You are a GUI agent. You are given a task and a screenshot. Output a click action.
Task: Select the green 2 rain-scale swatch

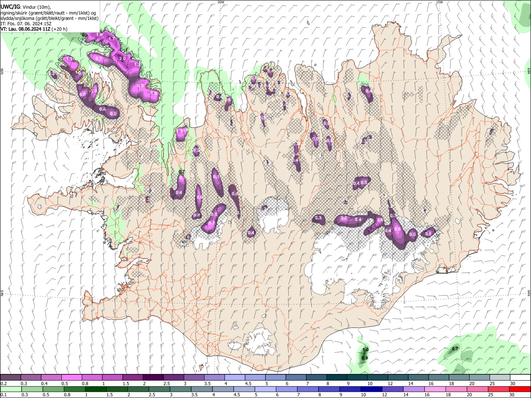138,389
